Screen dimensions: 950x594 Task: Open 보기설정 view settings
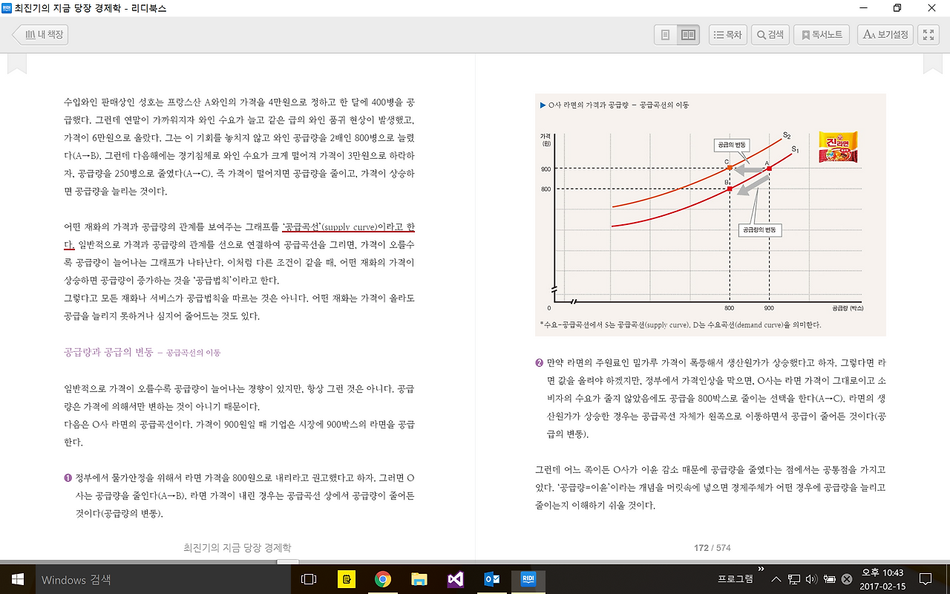click(885, 34)
